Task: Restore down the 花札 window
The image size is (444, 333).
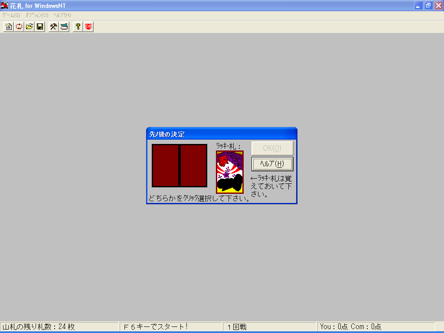Action: pos(428,5)
